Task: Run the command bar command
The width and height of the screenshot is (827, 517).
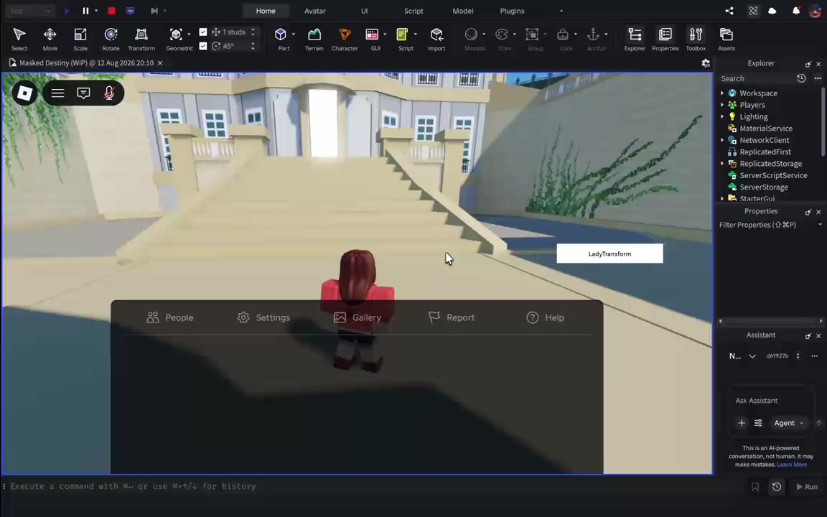Action: [806, 487]
